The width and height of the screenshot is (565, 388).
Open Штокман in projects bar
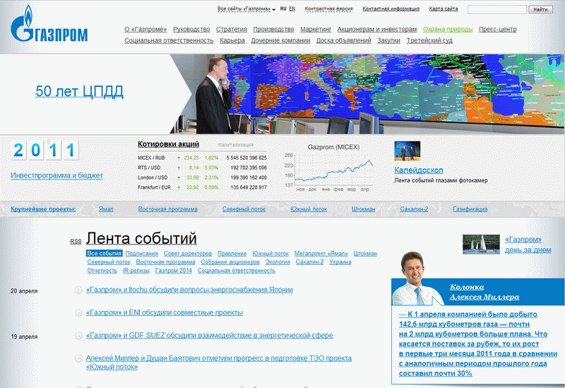363,209
